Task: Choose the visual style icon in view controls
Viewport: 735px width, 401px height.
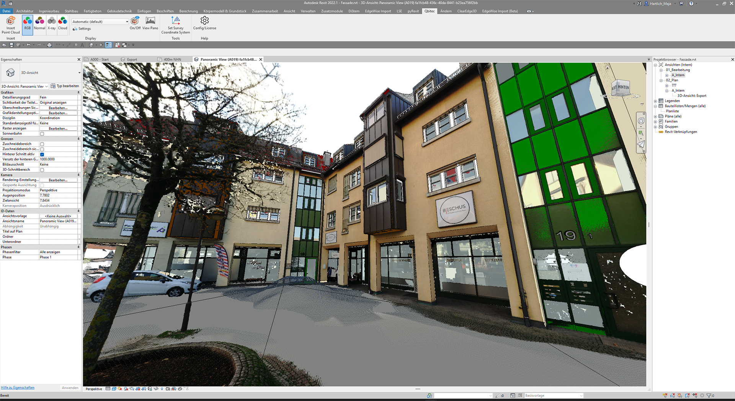Action: [114, 389]
